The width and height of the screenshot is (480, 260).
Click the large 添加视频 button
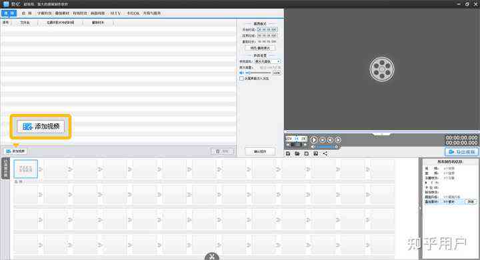pos(41,127)
